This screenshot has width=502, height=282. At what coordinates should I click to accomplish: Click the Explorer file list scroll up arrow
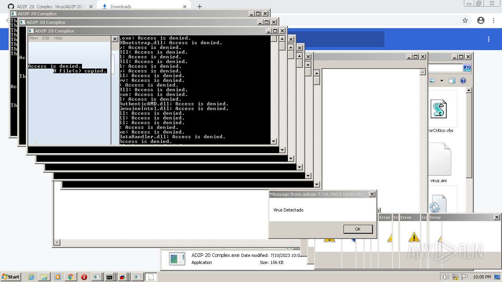click(x=469, y=90)
